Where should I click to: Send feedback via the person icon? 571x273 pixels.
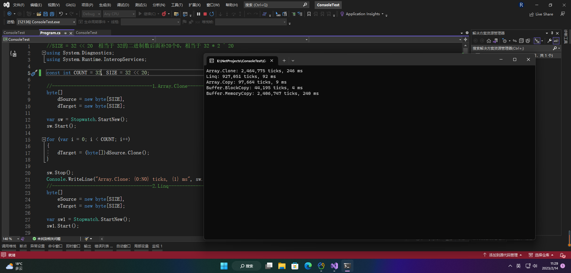click(563, 14)
